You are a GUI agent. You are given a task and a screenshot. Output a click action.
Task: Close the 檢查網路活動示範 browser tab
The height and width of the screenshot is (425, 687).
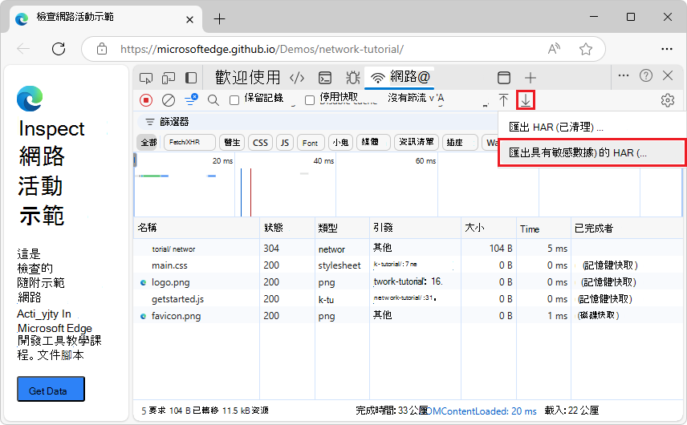pos(189,19)
